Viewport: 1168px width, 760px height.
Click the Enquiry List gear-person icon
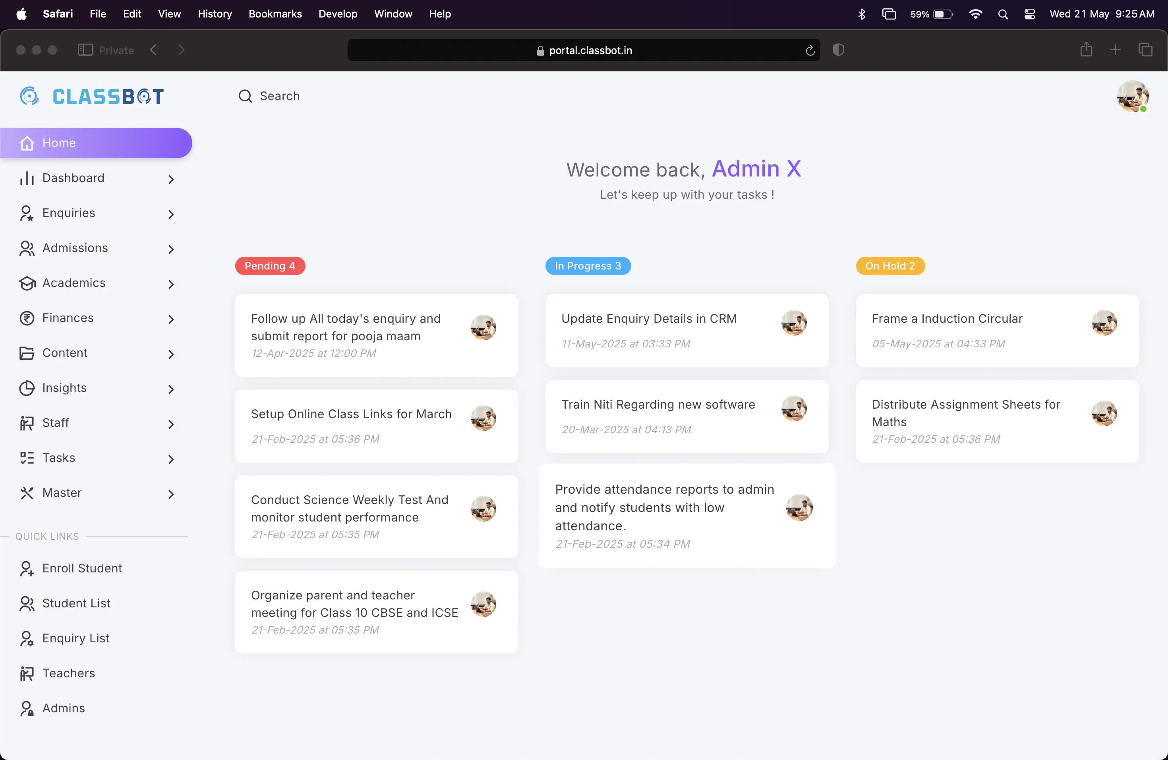tap(27, 638)
